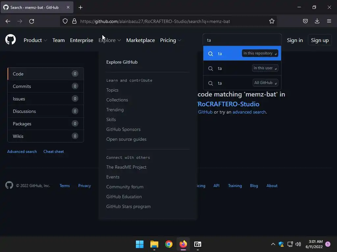
Task: Click the inline 'advanced search' link
Action: point(249,112)
